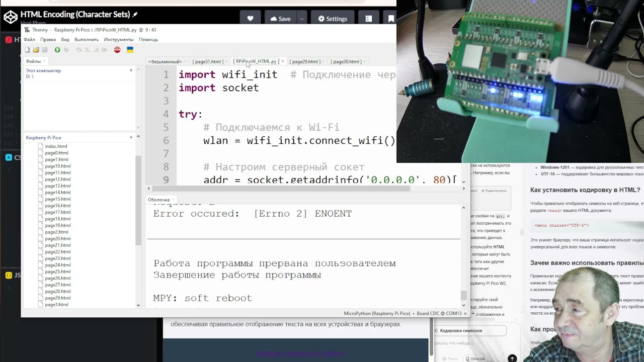644x362 pixels.
Task: Click the 'Кодировки символов' button
Action: (470, 330)
